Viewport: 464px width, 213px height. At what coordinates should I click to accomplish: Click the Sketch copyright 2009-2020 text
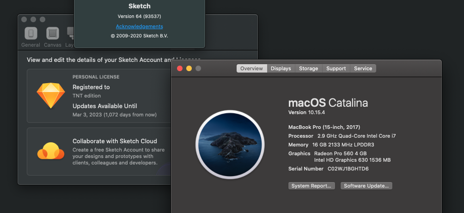click(x=140, y=36)
